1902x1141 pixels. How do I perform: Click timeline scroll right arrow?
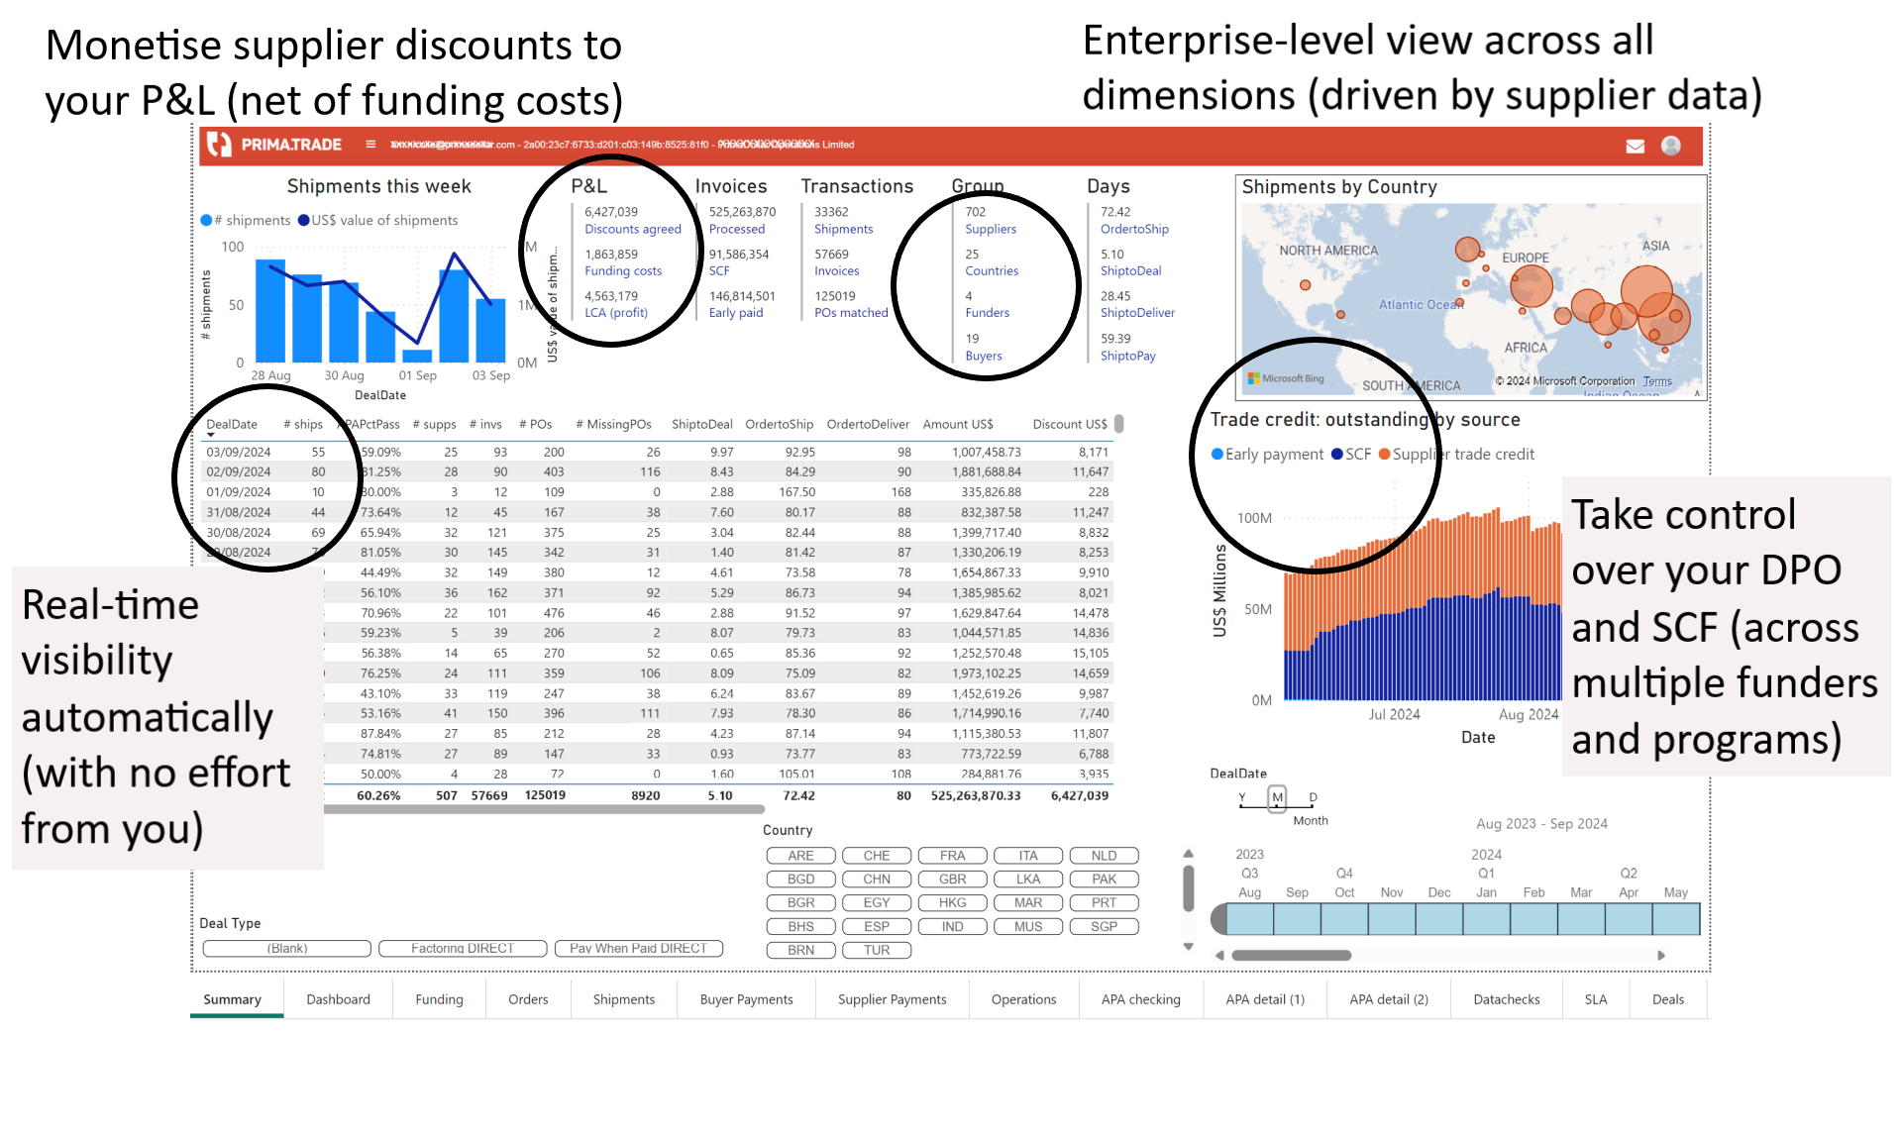click(1661, 956)
